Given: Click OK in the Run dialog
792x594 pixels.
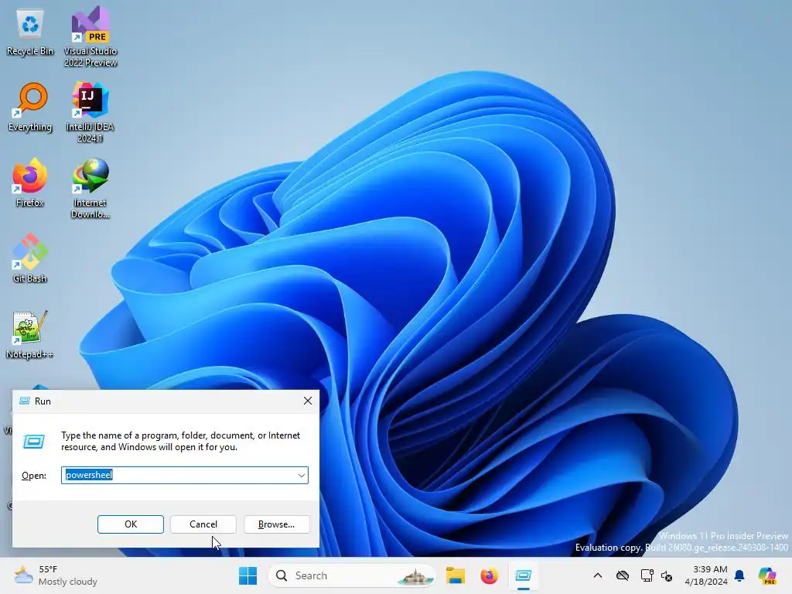Looking at the screenshot, I should (x=130, y=524).
